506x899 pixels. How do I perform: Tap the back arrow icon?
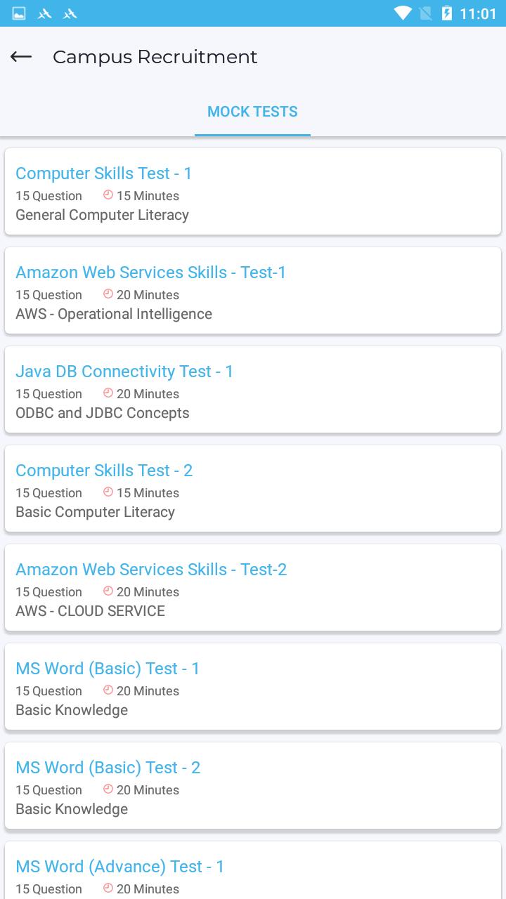point(21,57)
